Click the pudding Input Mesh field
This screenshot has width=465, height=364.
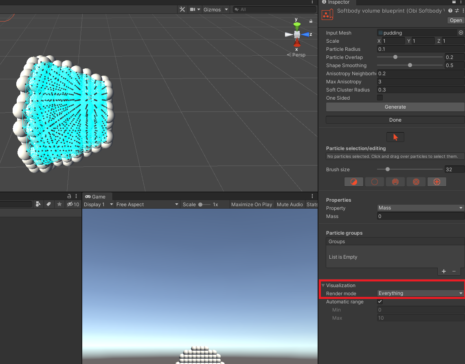[x=407, y=33]
